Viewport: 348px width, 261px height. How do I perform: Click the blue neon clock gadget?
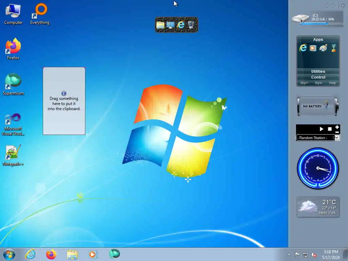click(318, 168)
